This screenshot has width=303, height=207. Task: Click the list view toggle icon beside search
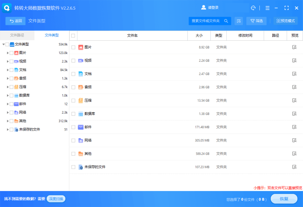[239, 21]
